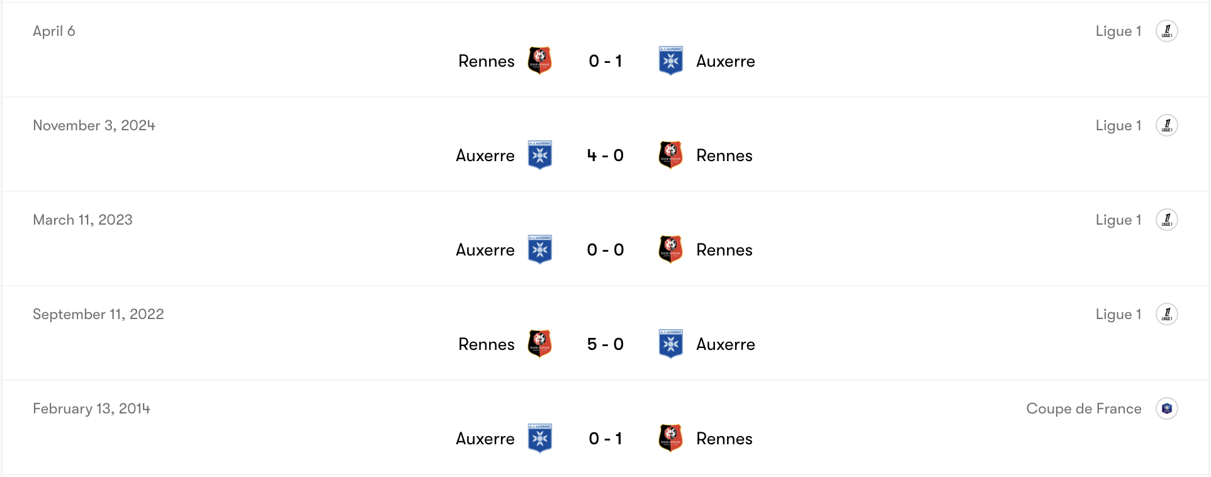
Task: Click Rennes crest in September 11, 2022 match
Action: [x=539, y=344]
